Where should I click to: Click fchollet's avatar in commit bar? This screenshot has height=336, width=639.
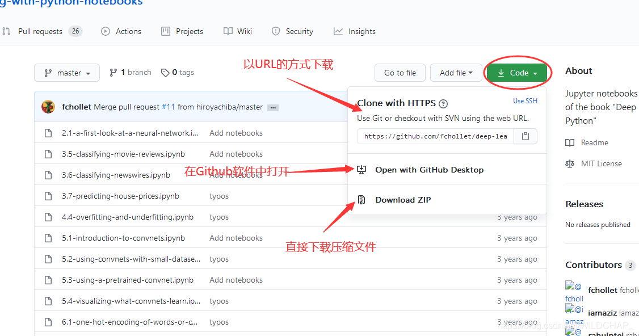tap(48, 107)
